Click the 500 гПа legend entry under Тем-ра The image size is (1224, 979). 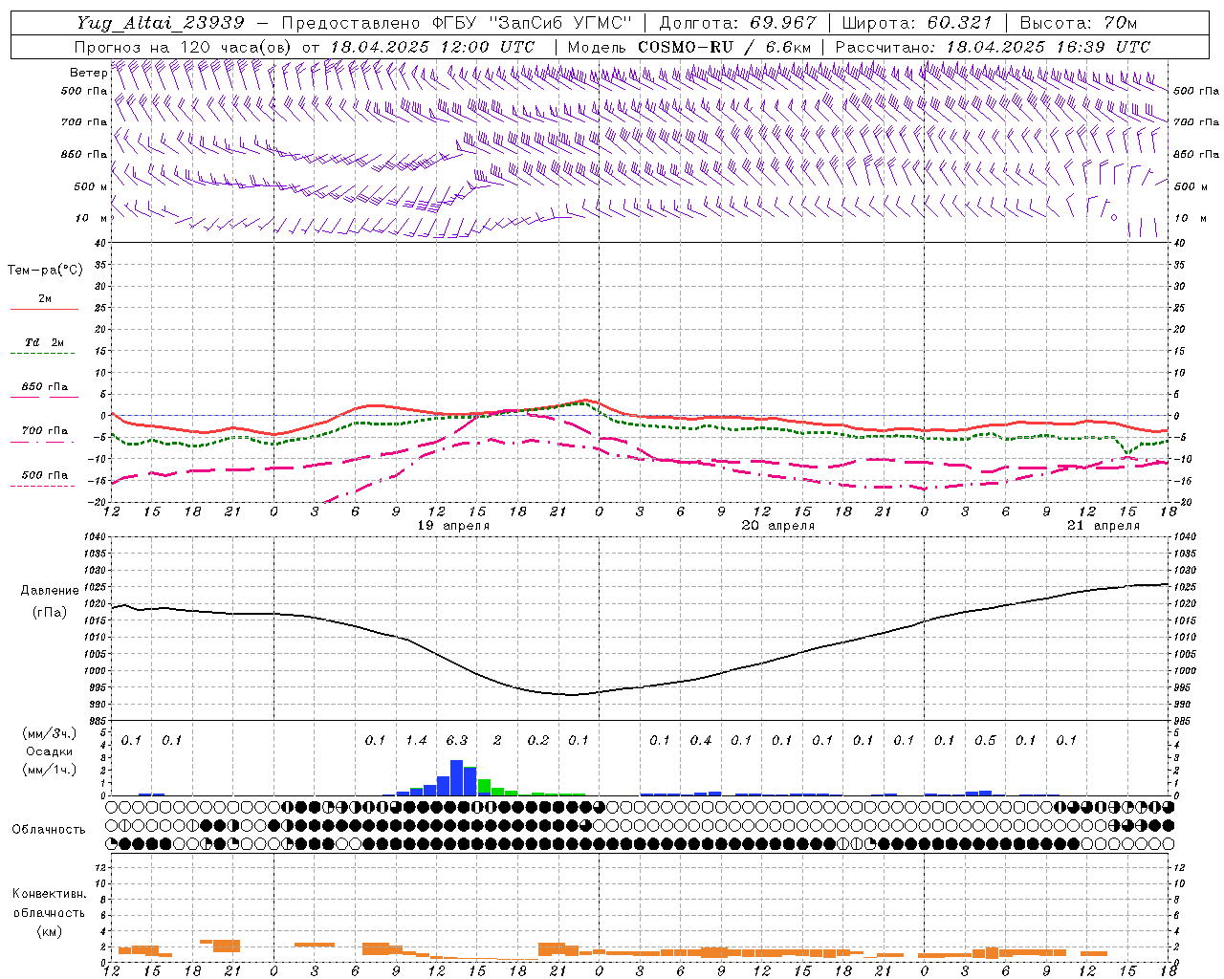(x=45, y=475)
